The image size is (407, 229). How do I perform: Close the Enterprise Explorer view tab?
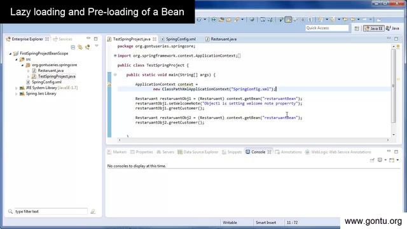[47, 39]
